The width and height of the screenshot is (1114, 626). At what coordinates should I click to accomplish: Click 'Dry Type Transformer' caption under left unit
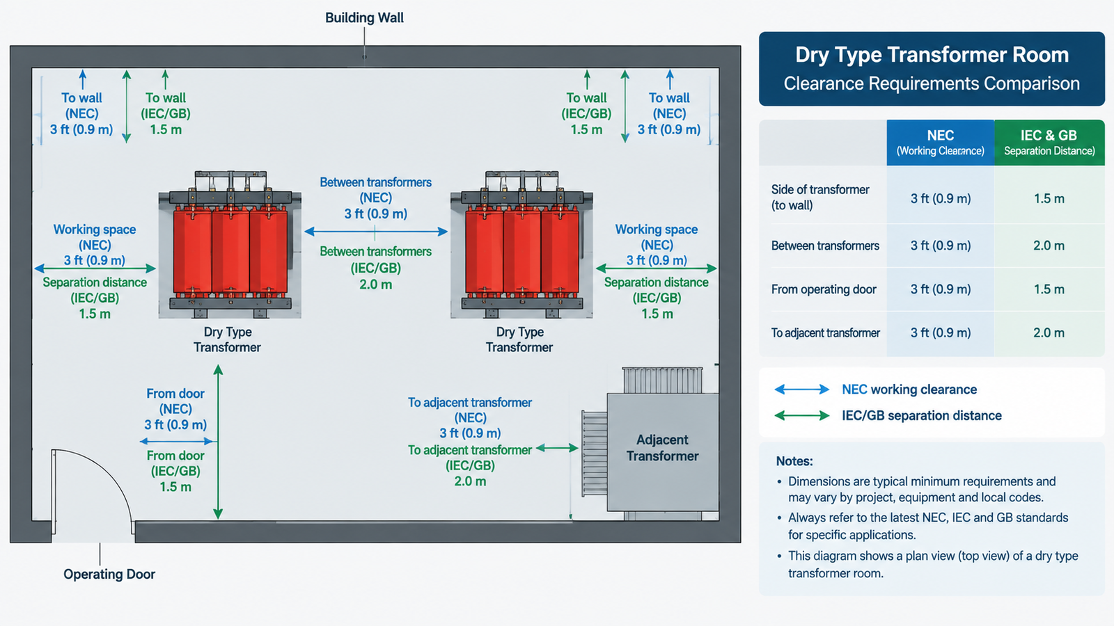(228, 339)
